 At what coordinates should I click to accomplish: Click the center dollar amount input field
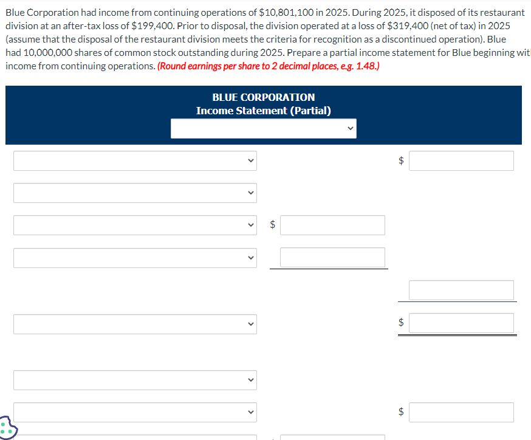(x=332, y=225)
